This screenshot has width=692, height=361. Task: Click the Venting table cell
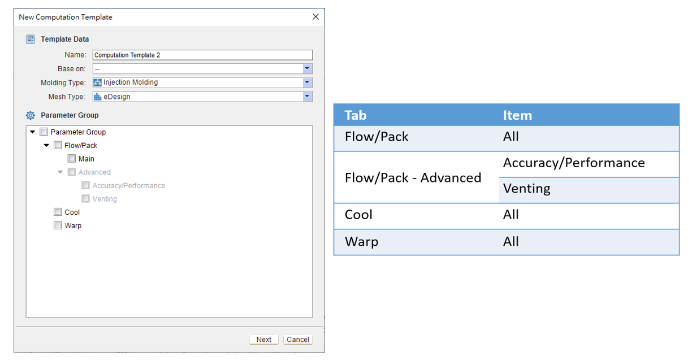[x=589, y=190]
